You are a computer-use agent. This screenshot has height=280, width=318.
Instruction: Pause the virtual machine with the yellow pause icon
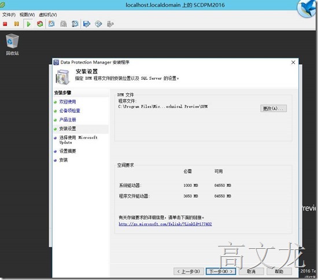tap(16, 24)
